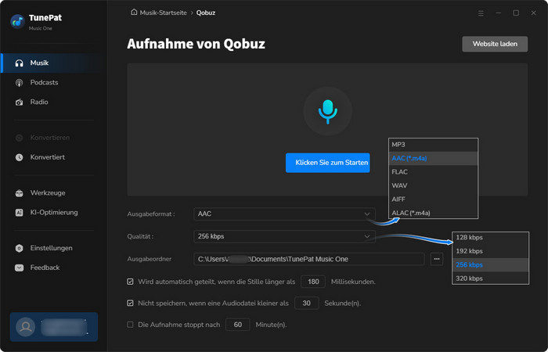Toggle Nicht speichern small audio checkbox
548x352 pixels.
tap(131, 304)
